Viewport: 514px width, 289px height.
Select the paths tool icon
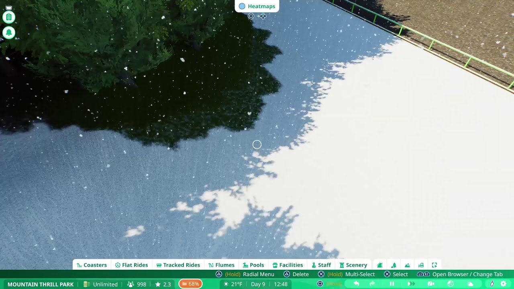tap(380, 265)
